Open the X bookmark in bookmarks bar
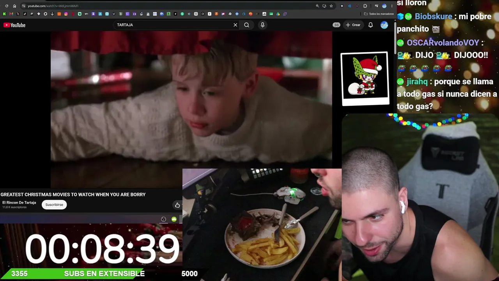Screen dimensions: 499x281 click(x=18, y=14)
